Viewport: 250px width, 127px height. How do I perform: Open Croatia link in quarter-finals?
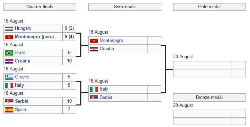[23, 61]
